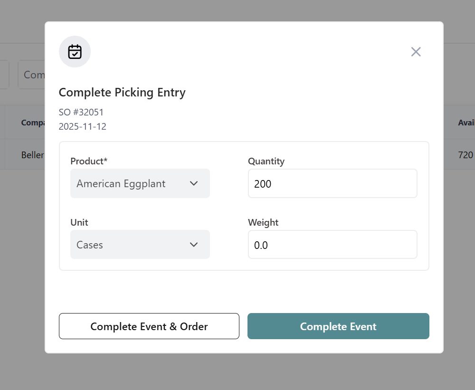Click the chevron arrow in the Product field
This screenshot has height=390, width=475.
pos(194,183)
